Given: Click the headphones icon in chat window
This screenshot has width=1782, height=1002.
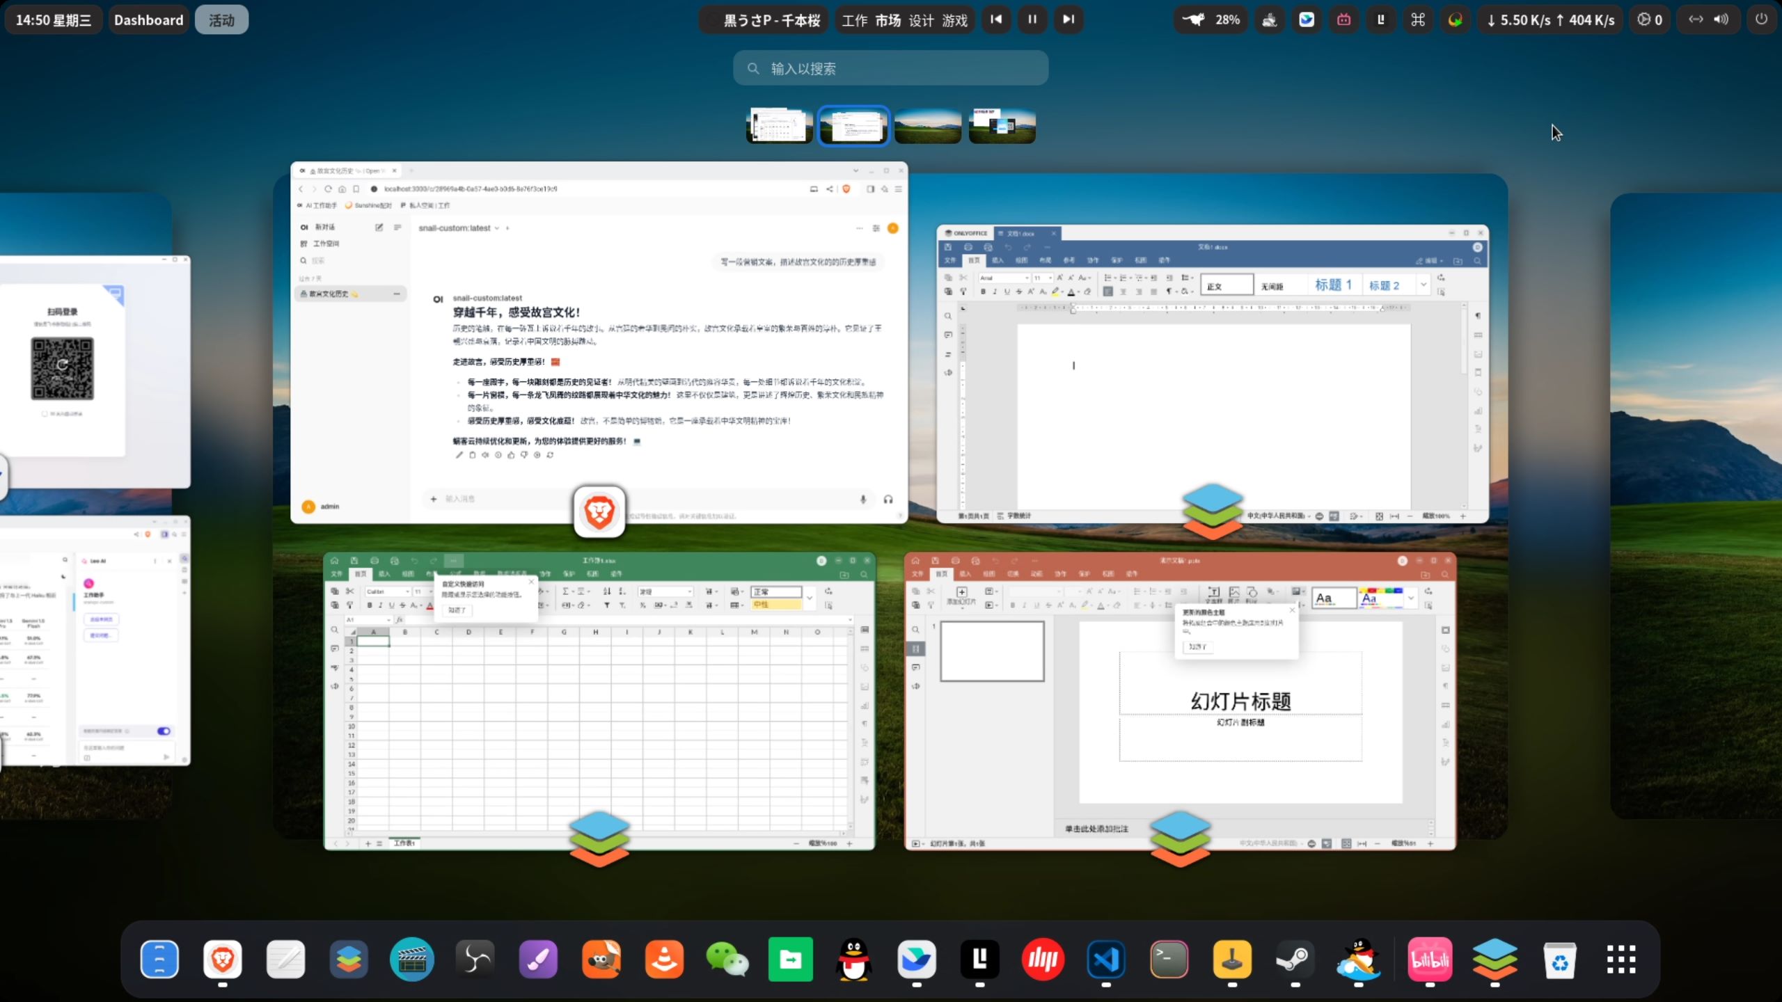Looking at the screenshot, I should pyautogui.click(x=888, y=499).
